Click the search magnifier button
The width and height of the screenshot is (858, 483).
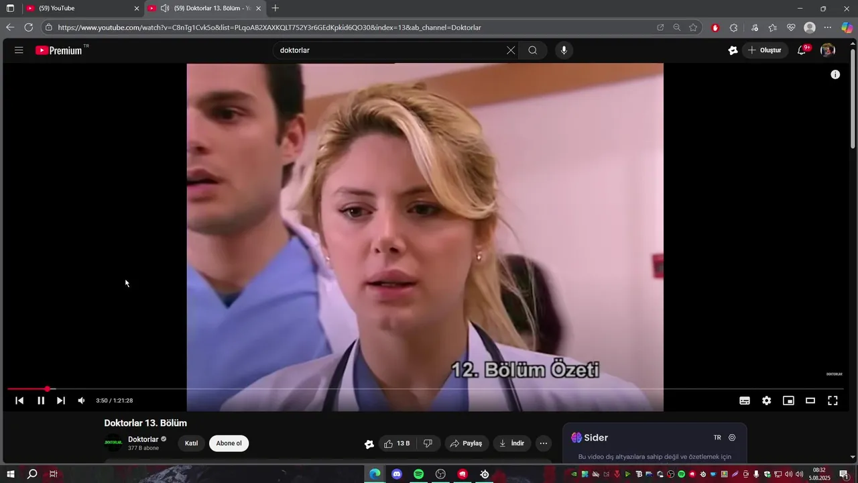533,50
